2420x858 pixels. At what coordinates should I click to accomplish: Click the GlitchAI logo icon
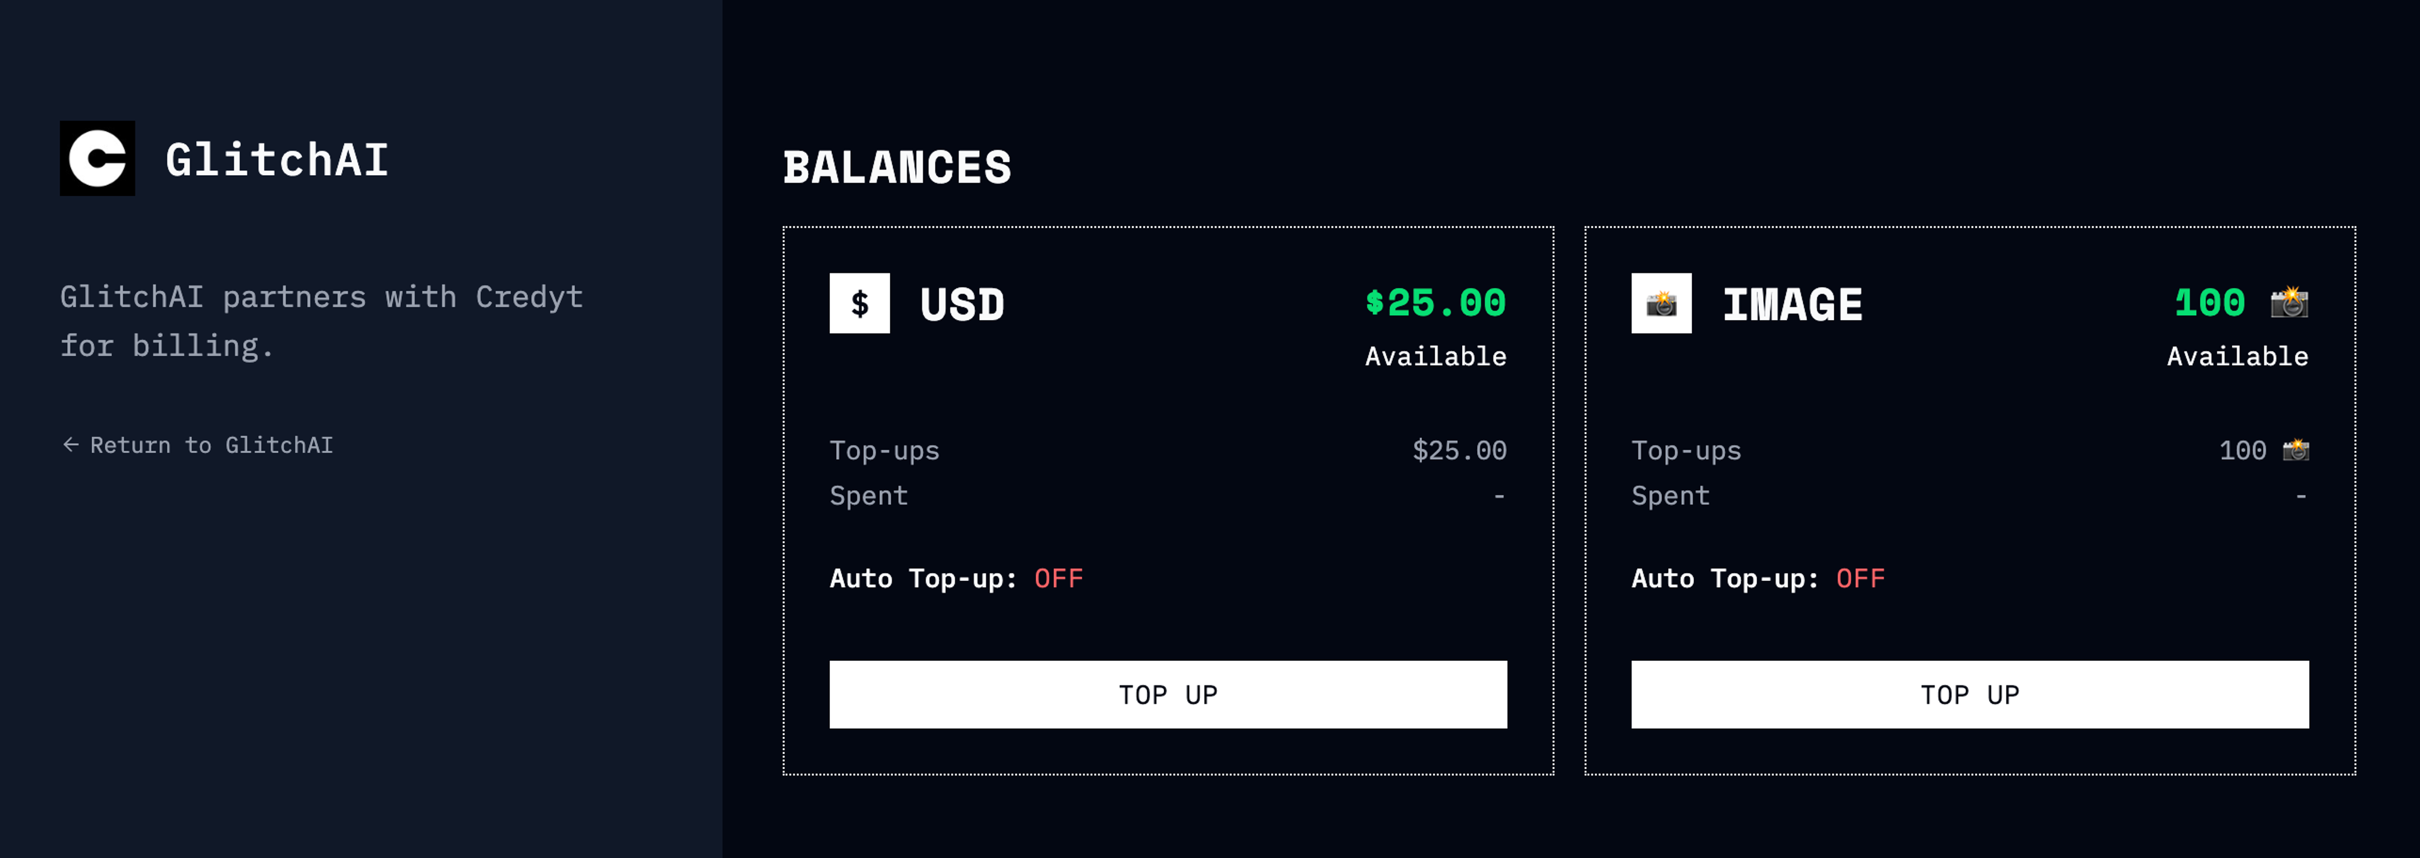(x=97, y=159)
